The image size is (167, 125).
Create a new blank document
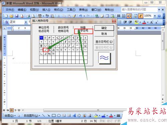point(6,16)
